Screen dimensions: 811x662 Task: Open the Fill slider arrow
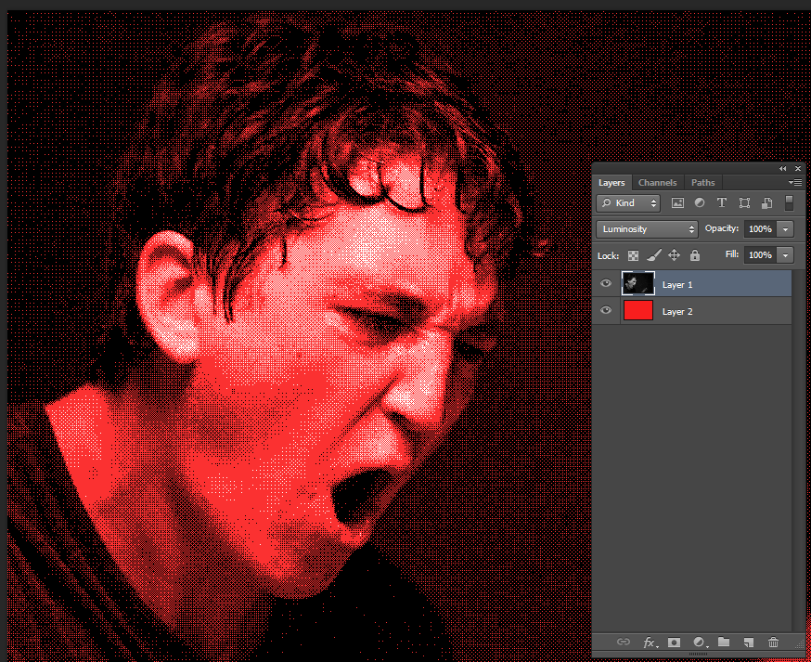785,254
